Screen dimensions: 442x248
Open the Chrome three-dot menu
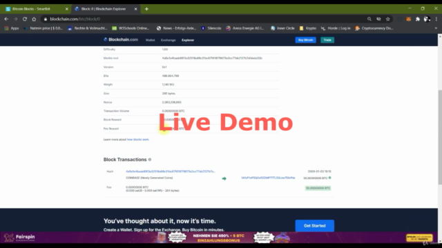[436, 19]
